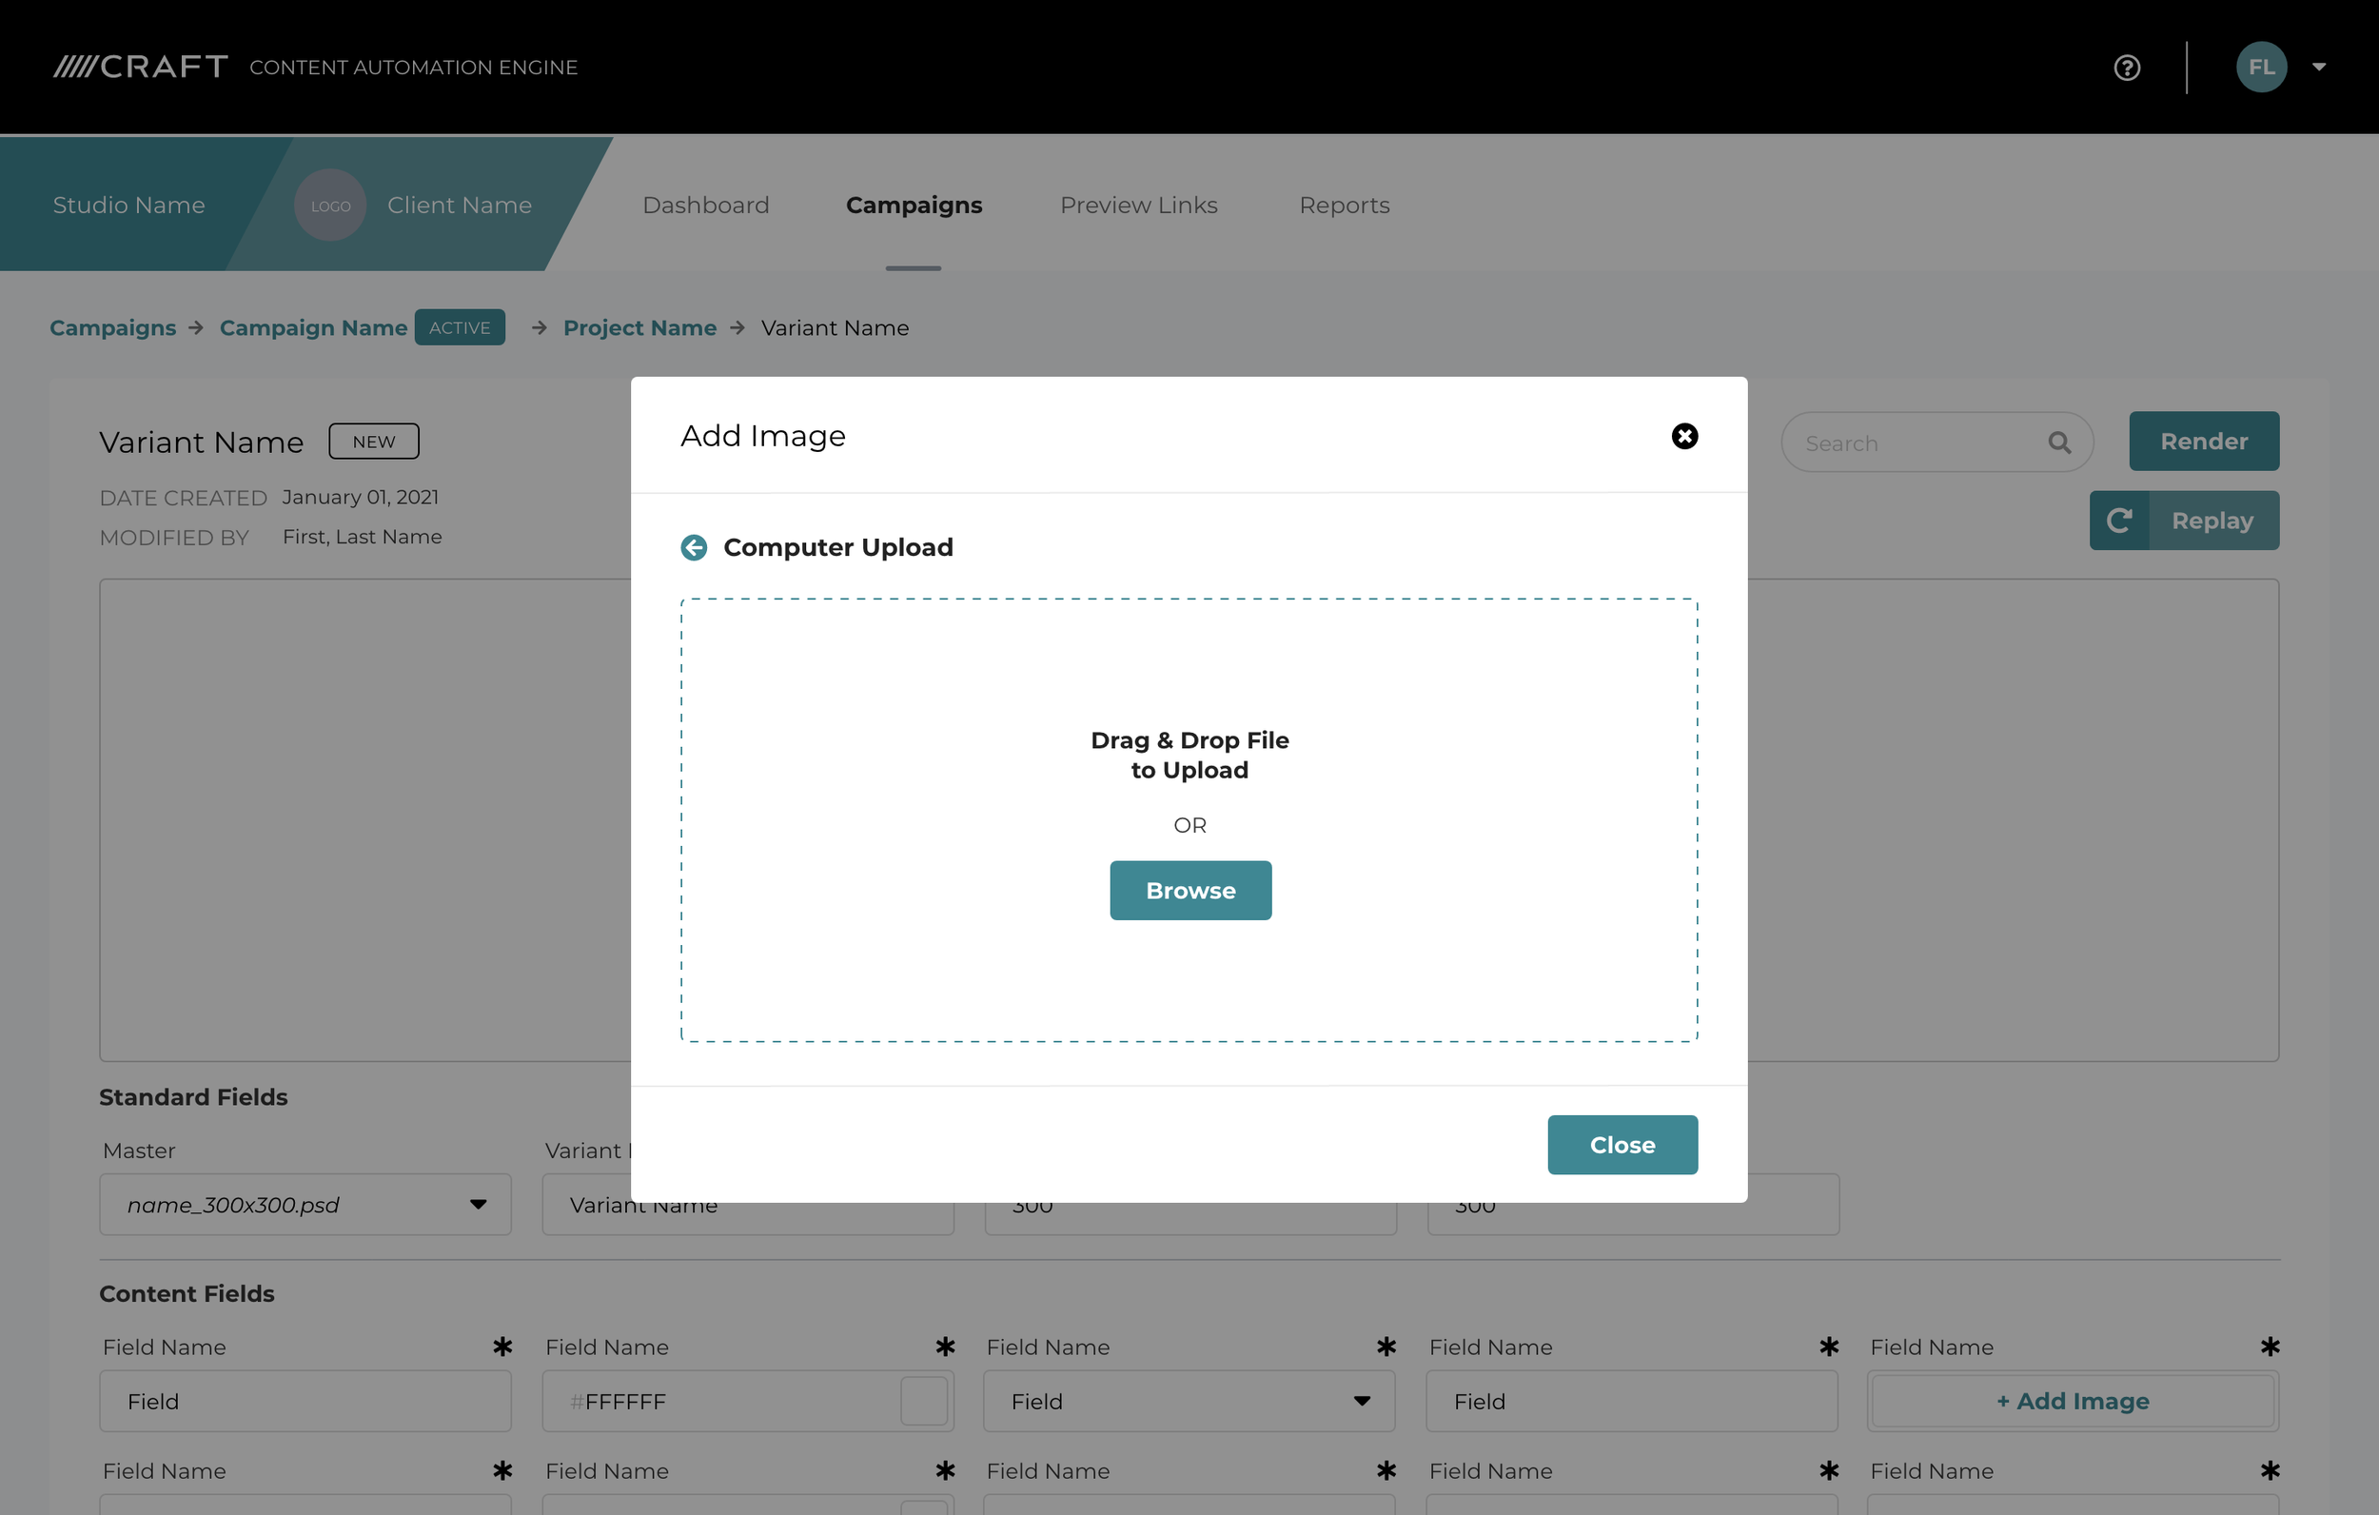Click the CRAFT logo in header
The height and width of the screenshot is (1515, 2379).
(140, 68)
